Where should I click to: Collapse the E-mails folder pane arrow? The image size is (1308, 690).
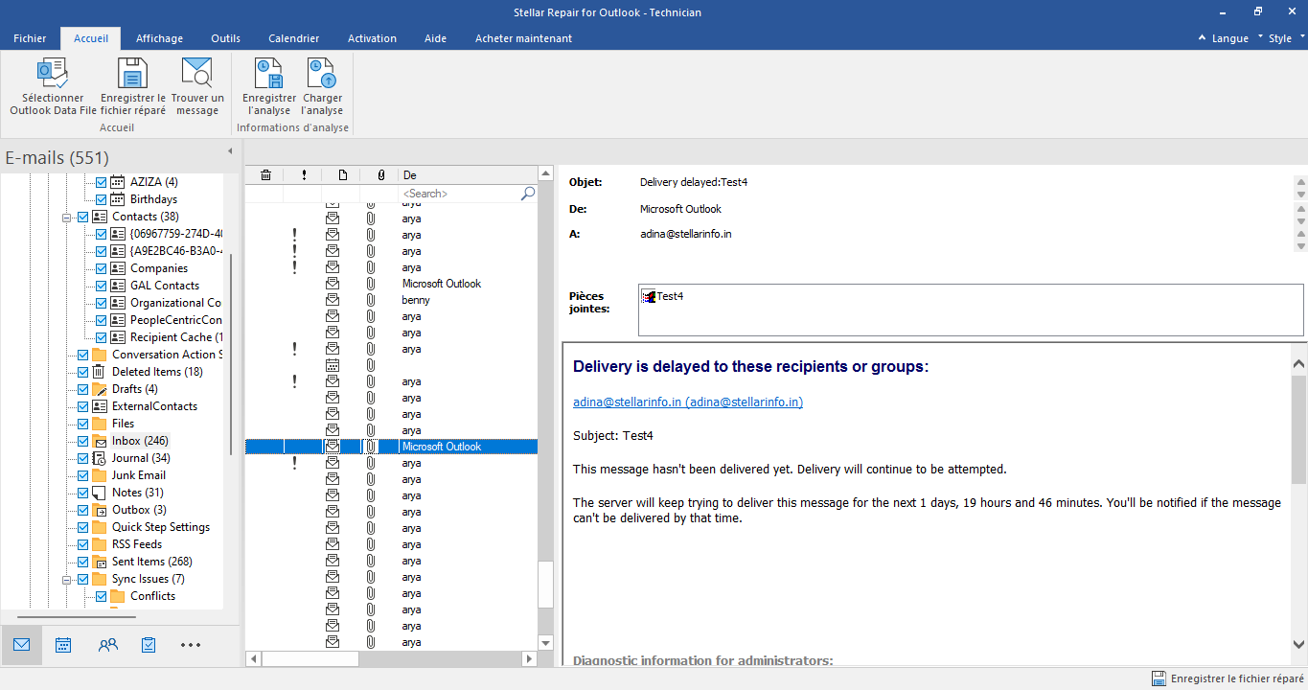[x=229, y=151]
